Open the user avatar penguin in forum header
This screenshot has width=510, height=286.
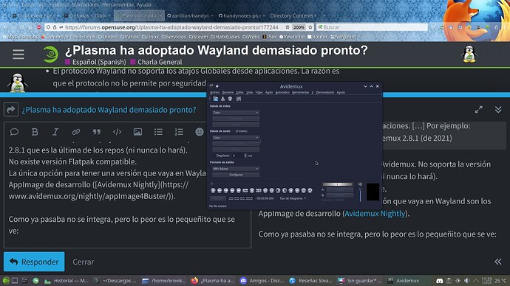[x=469, y=54]
